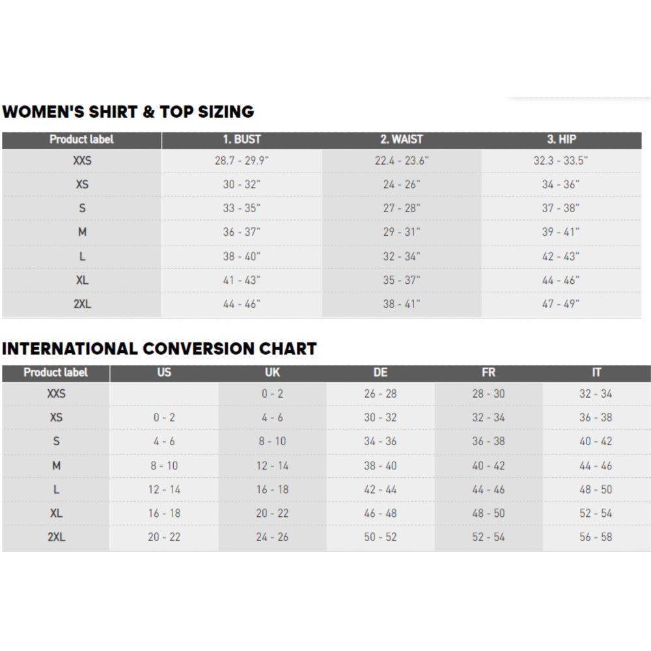651x651 pixels.
Task: Select the 2XL hip value 47 - 49"
Action: pos(561,304)
